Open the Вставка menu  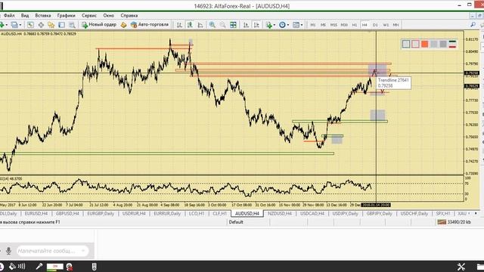click(43, 15)
